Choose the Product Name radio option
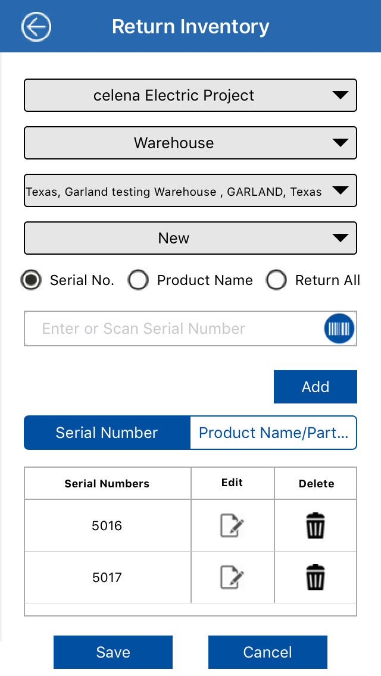The height and width of the screenshot is (676, 381). [x=138, y=280]
